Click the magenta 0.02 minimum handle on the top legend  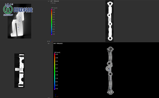point(52,35)
